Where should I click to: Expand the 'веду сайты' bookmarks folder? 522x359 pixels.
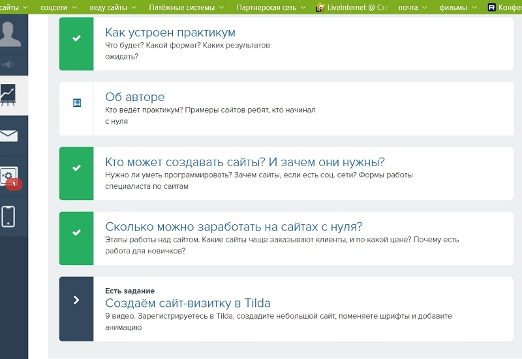pos(113,7)
